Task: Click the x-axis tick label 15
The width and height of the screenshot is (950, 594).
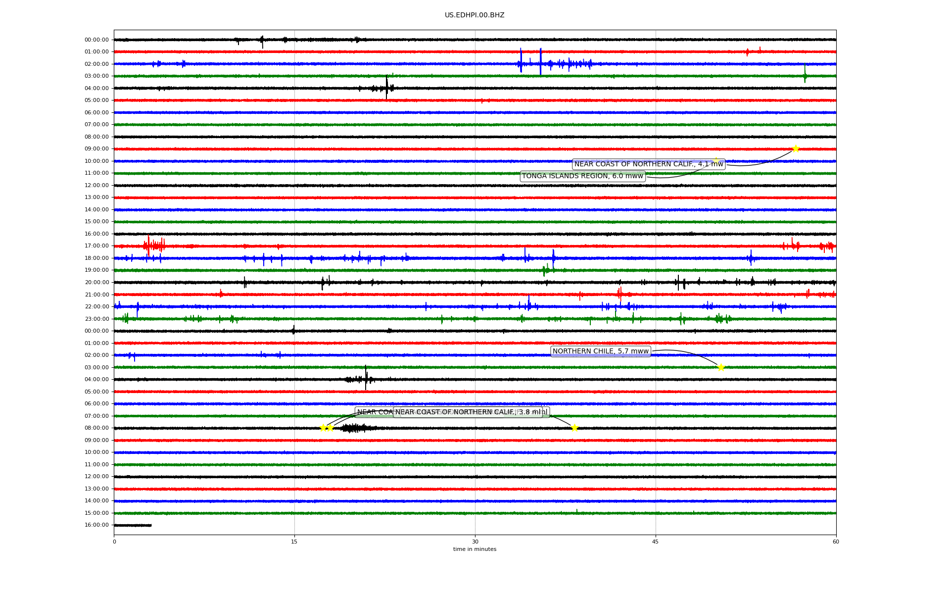Action: coord(294,542)
